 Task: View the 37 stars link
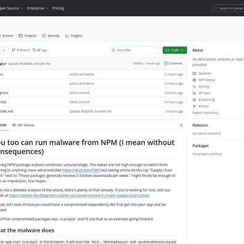pyautogui.click(x=205, y=93)
